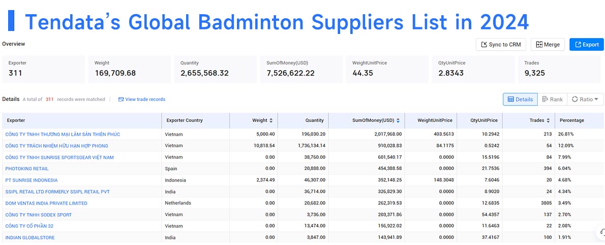This screenshot has width=605, height=245.
Task: Switch to the Rank view tab
Action: coord(553,99)
